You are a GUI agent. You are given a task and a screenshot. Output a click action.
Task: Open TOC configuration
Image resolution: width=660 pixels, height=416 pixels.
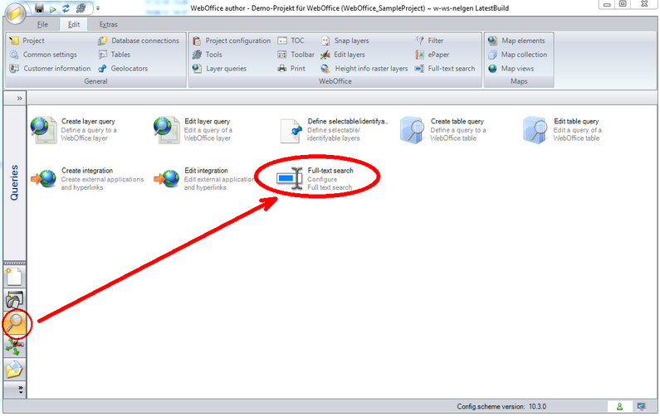[x=291, y=41]
